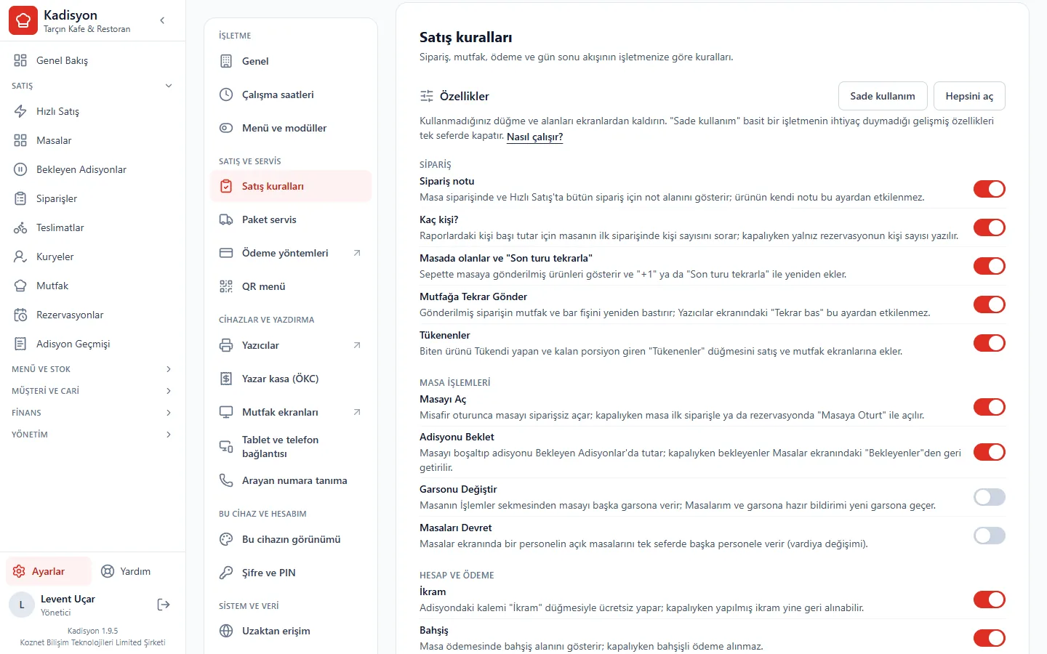Click the Kadisyon chef hat logo
The height and width of the screenshot is (654, 1047).
click(23, 21)
